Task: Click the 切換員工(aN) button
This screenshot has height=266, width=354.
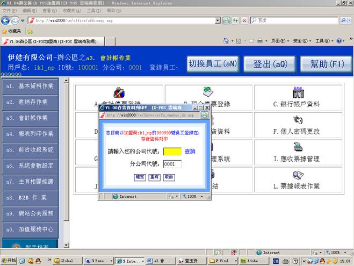Action: pos(212,64)
